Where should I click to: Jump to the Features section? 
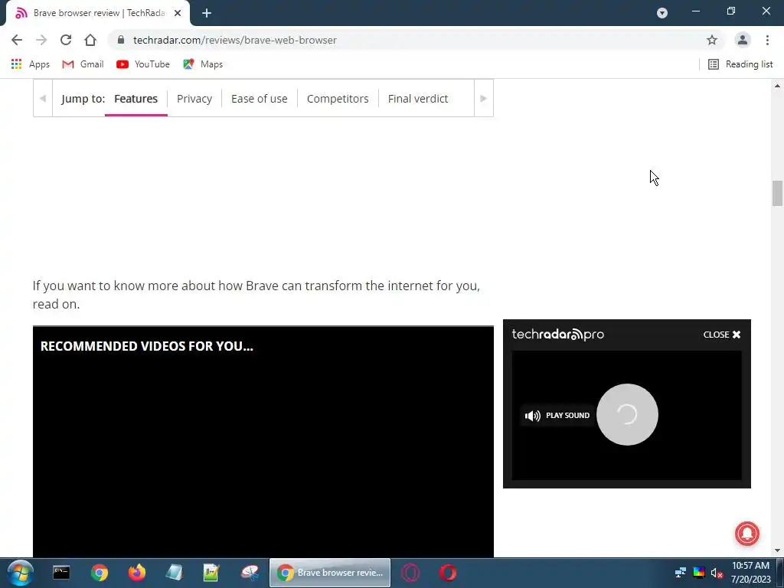(136, 99)
